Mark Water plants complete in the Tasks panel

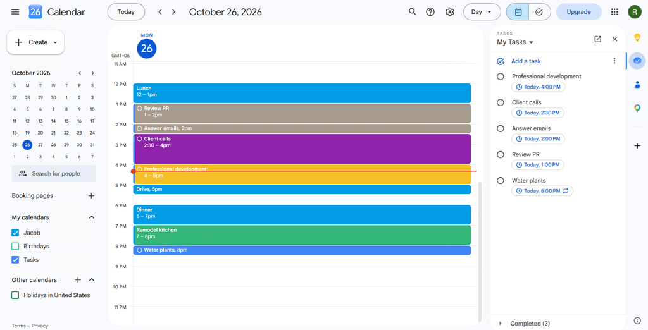[501, 180]
